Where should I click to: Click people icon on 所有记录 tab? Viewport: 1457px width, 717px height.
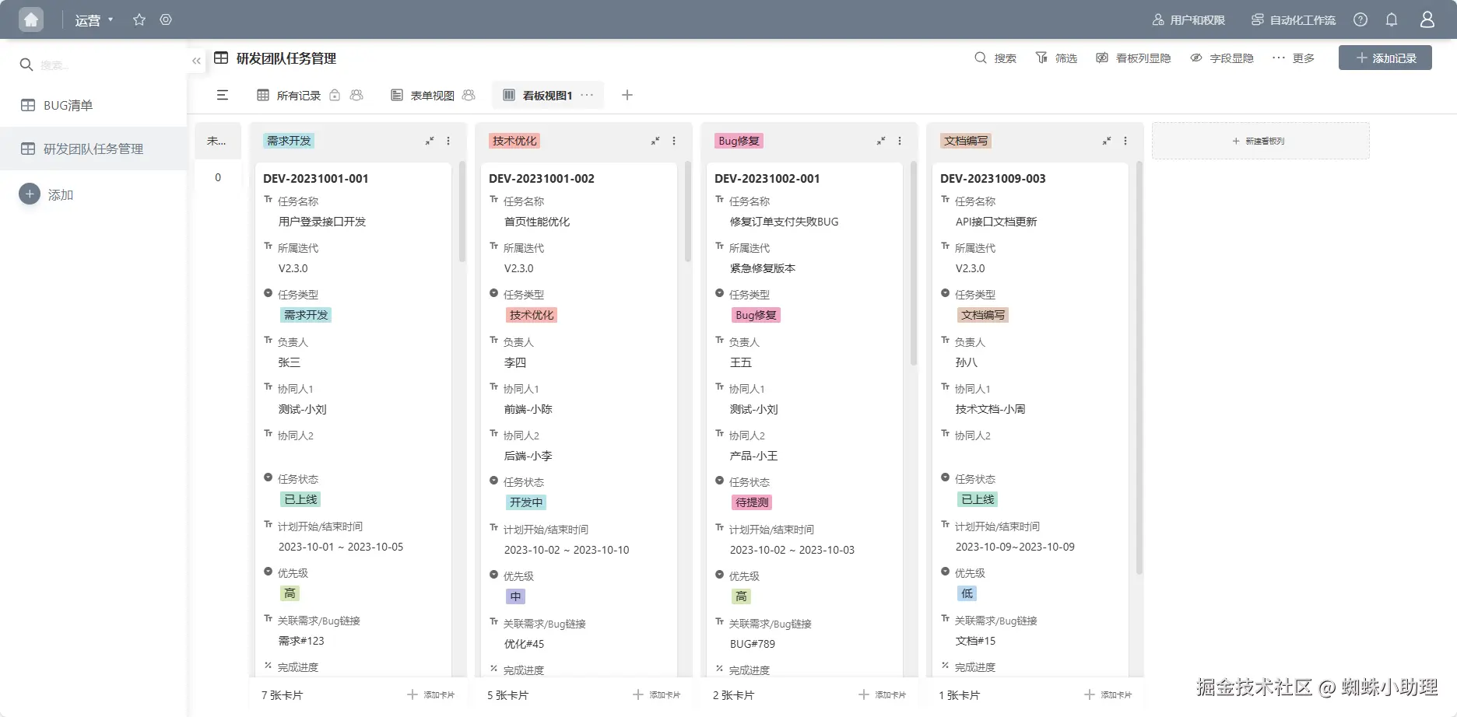click(x=356, y=95)
